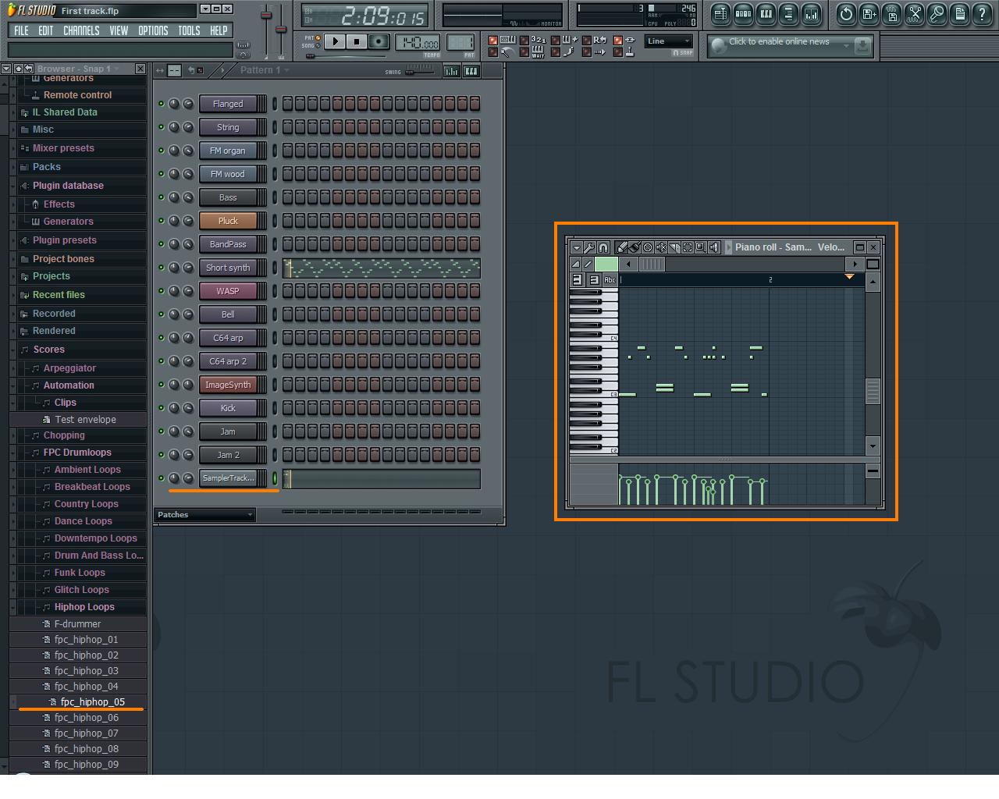999x799 pixels.
Task: Click the Abc note labels icon in Piano roll
Action: pos(610,280)
